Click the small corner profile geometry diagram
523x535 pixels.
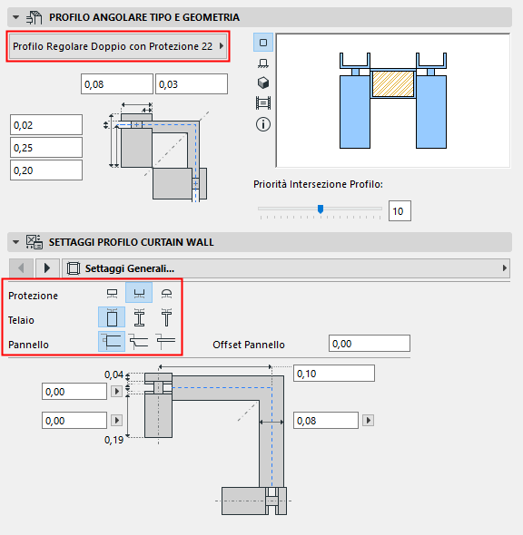(155, 152)
